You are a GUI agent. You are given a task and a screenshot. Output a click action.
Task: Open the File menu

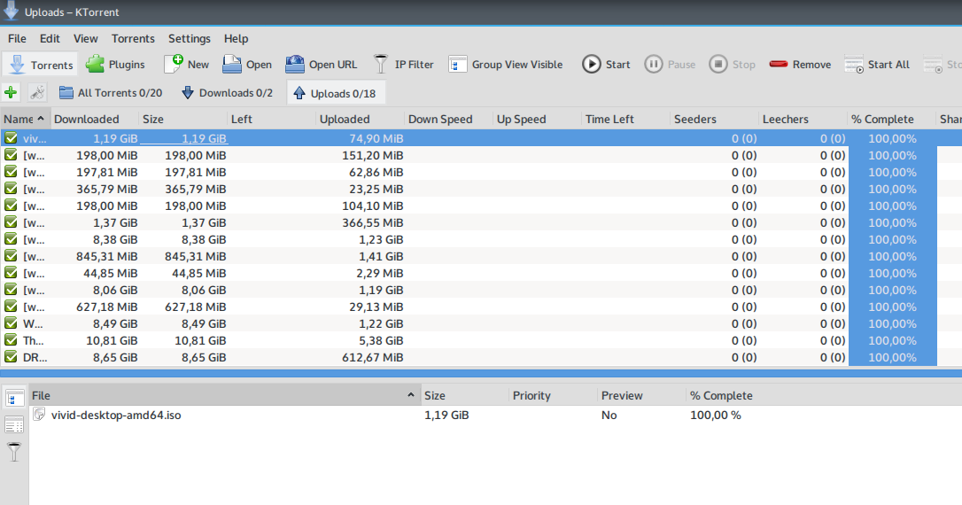(x=17, y=39)
